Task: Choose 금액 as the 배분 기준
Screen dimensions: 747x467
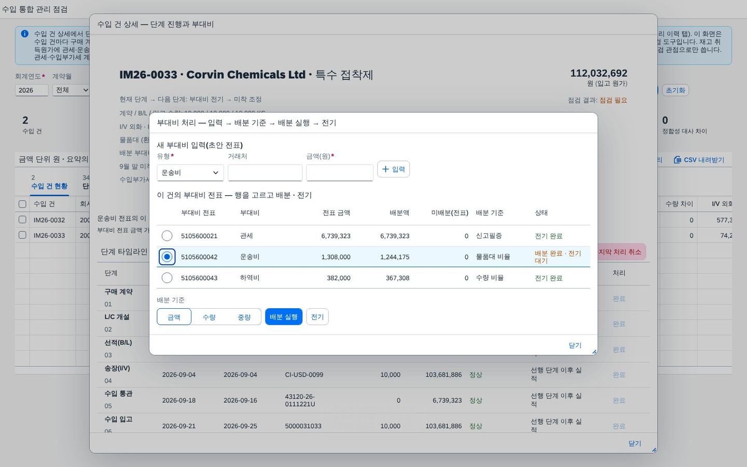Action: point(174,317)
